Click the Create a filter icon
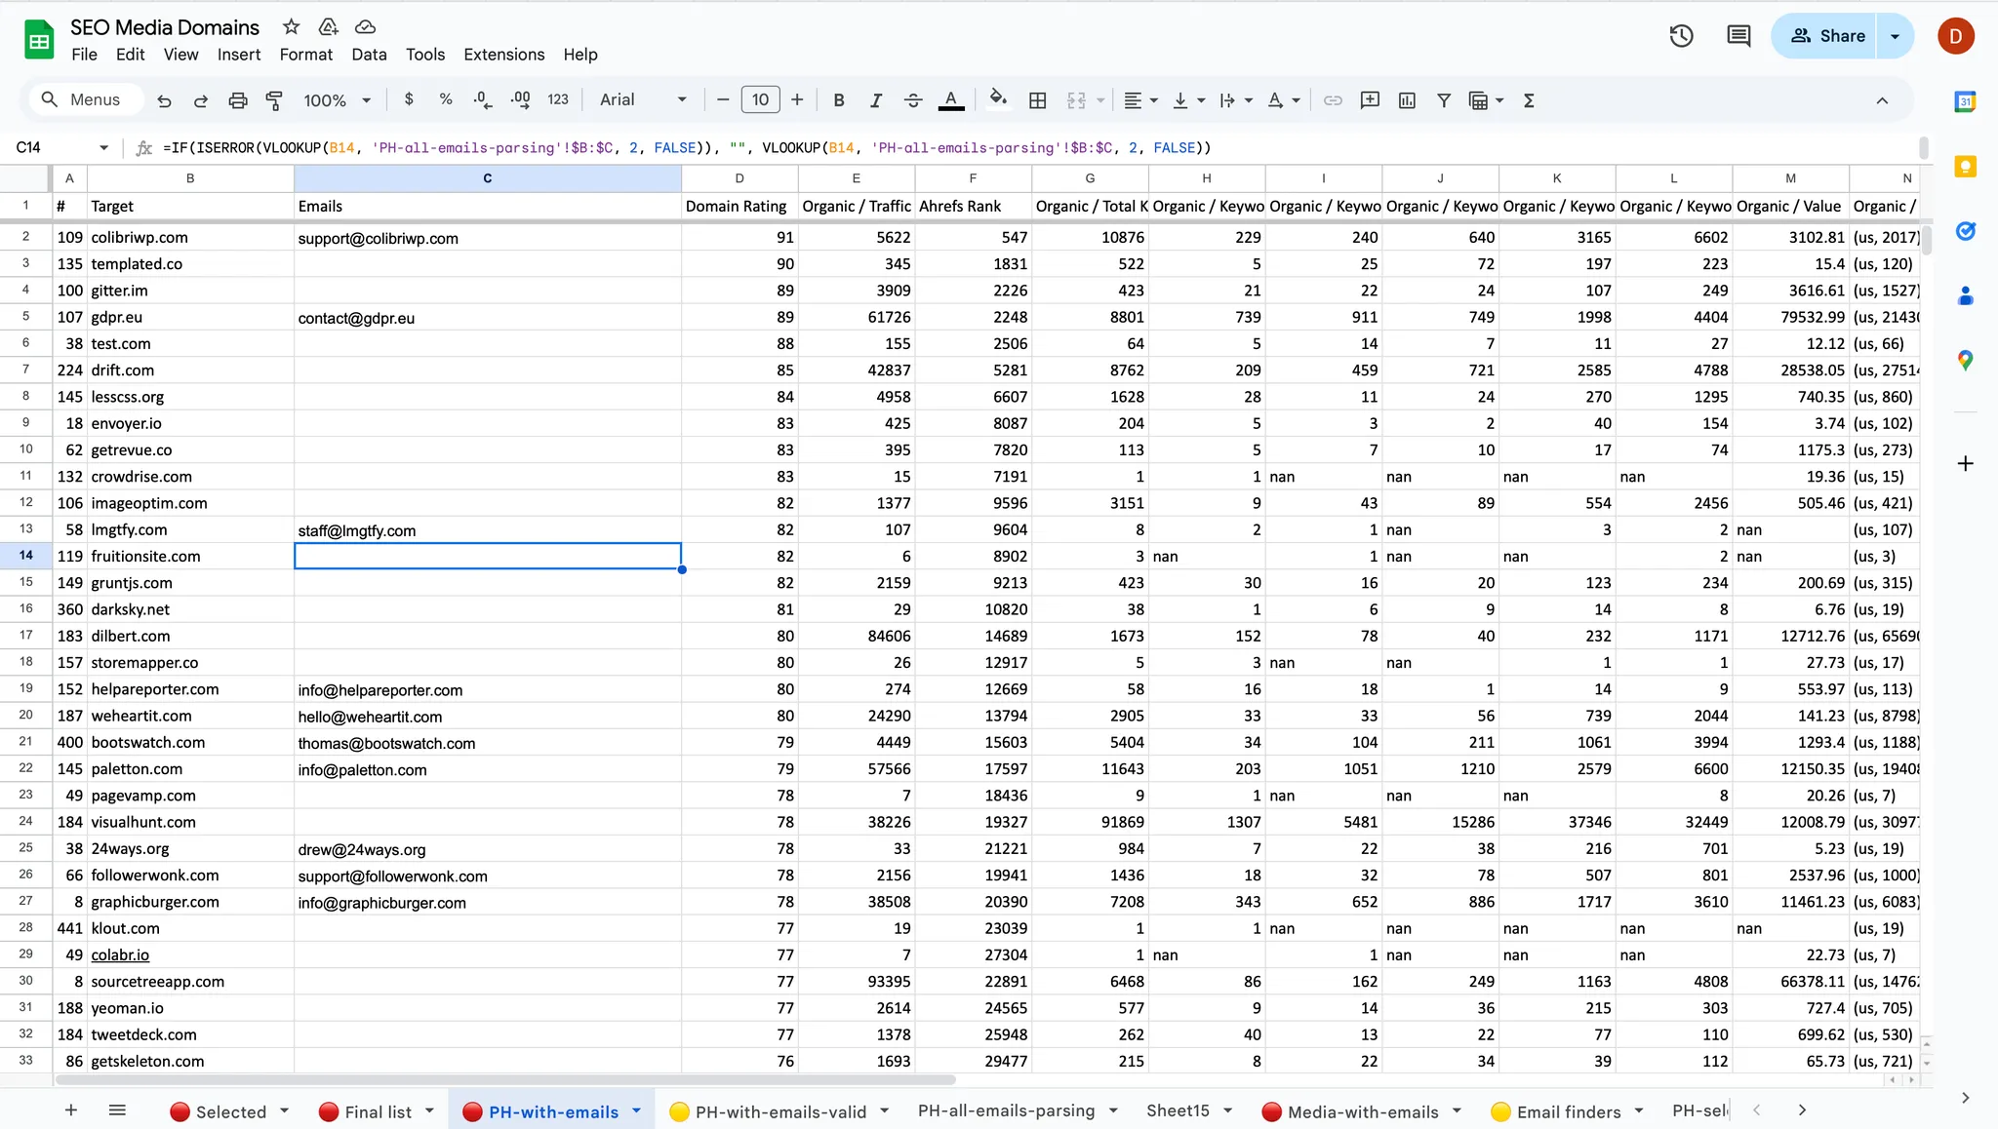The image size is (1998, 1129). coord(1444,99)
